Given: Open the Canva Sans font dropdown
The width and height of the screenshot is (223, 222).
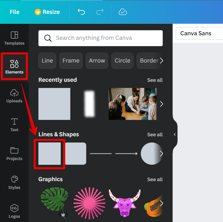Looking at the screenshot, I should point(199,33).
